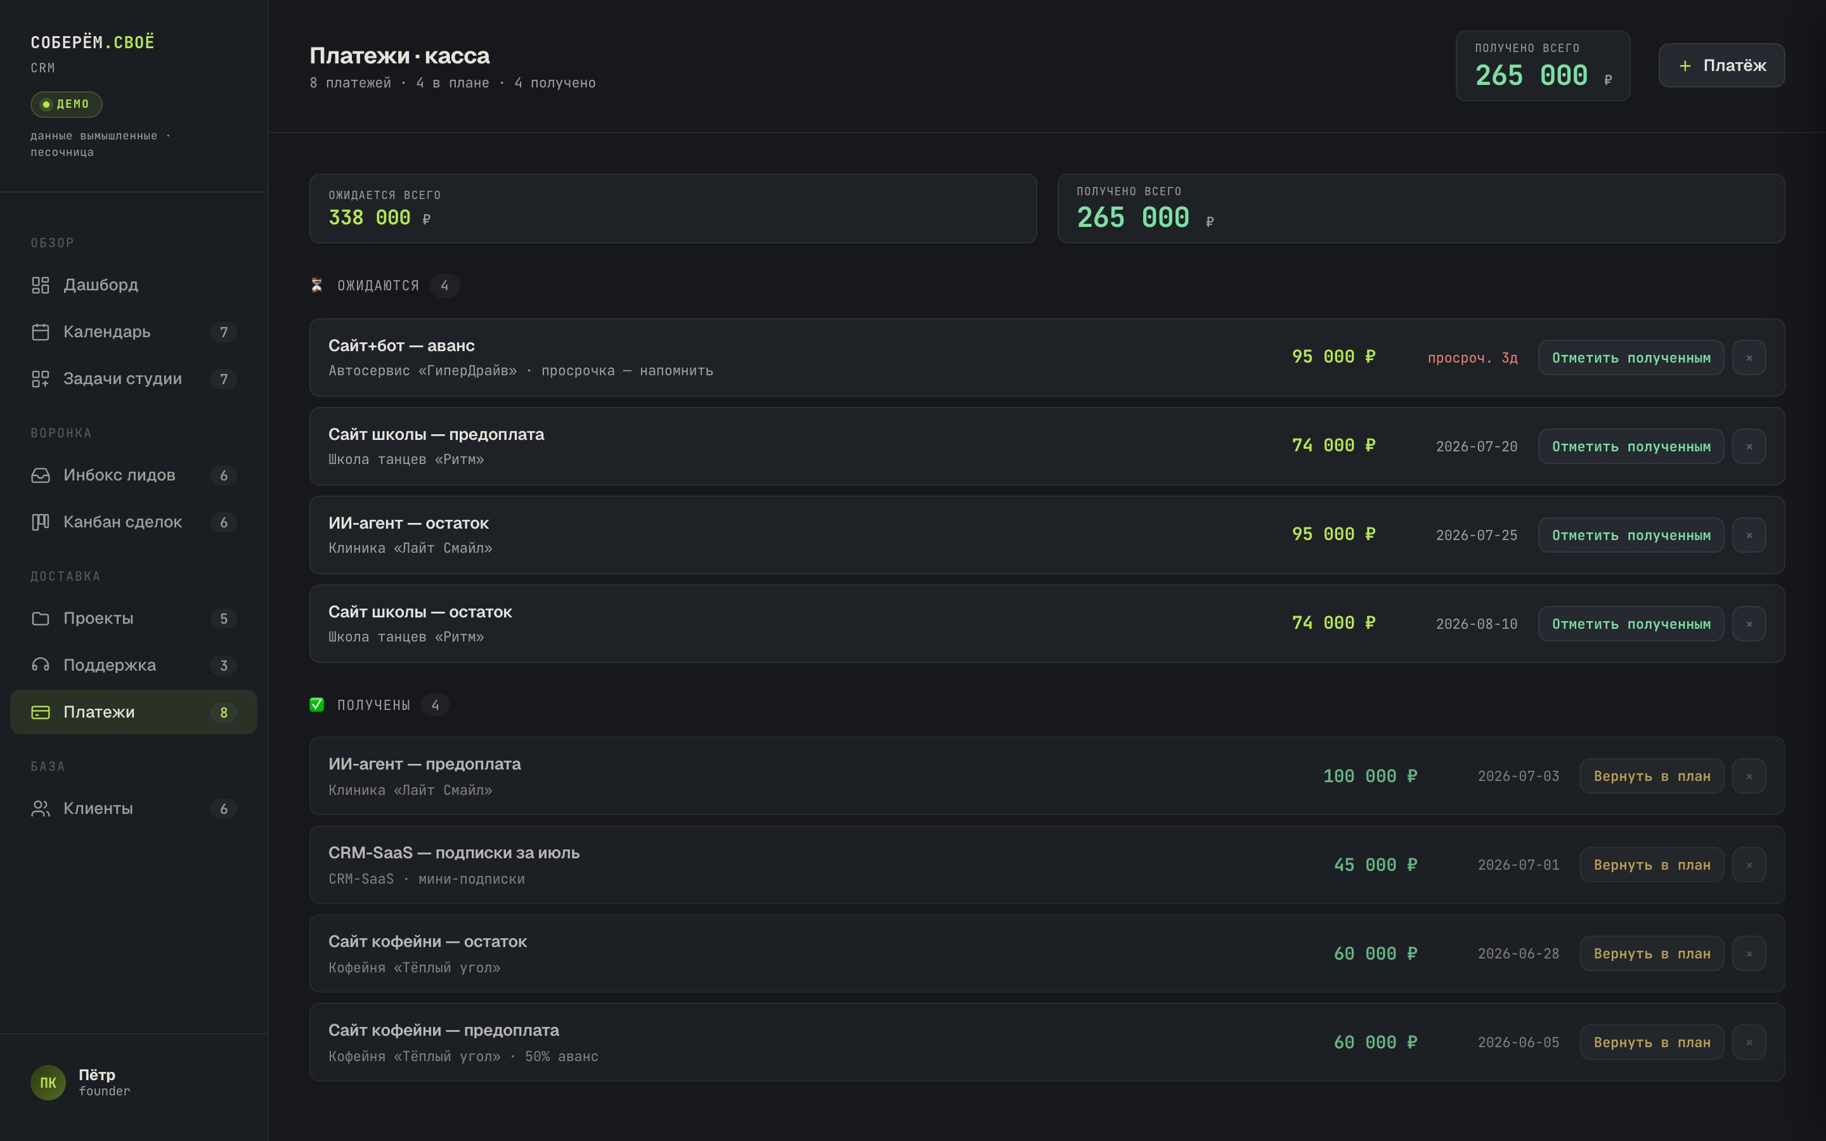Click the Календарь badge showing 7
Screen dimensions: 1826x1141
point(223,332)
